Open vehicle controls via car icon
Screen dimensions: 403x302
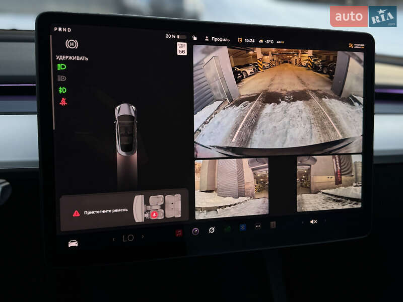[x=73, y=244]
